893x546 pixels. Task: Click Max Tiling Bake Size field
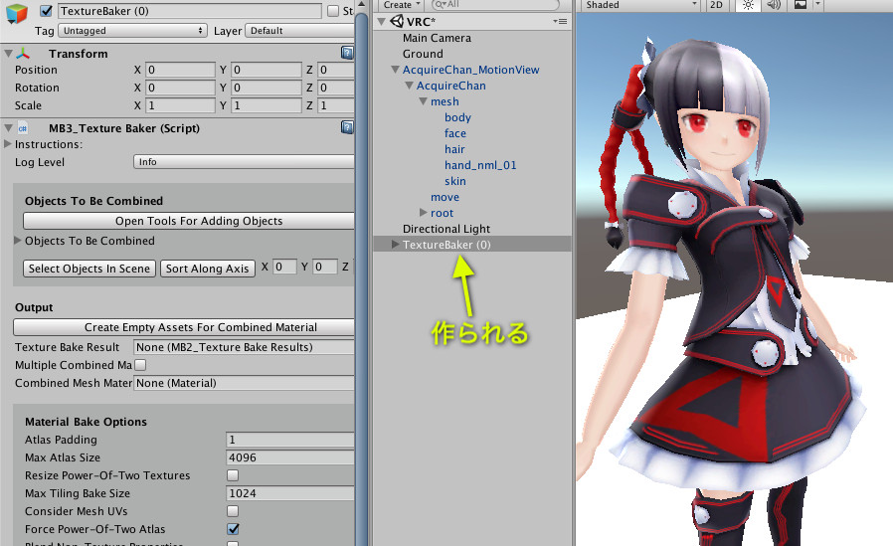290,493
